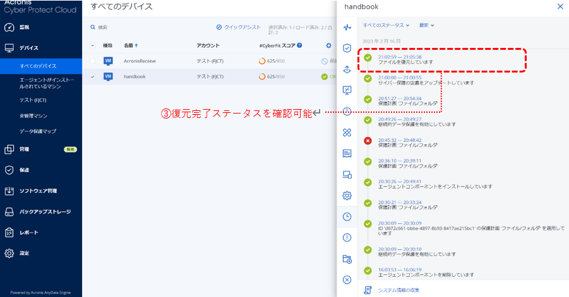Image resolution: width=569 pixels, height=297 pixels.
Task: Open the レポート menu in sidebar
Action: [x=28, y=233]
